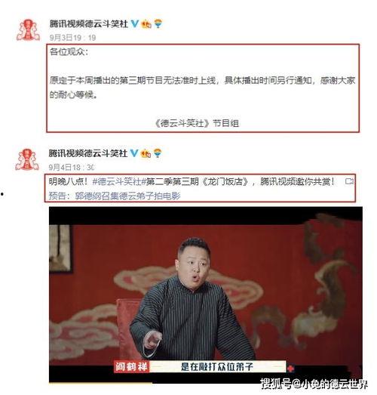Click the blue V badge on the second post
This screenshot has height=395, width=377.
[134, 153]
